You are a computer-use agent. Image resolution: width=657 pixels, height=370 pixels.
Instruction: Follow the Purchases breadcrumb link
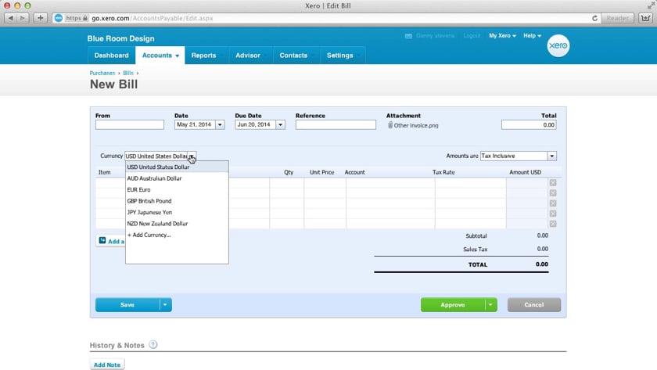[102, 73]
